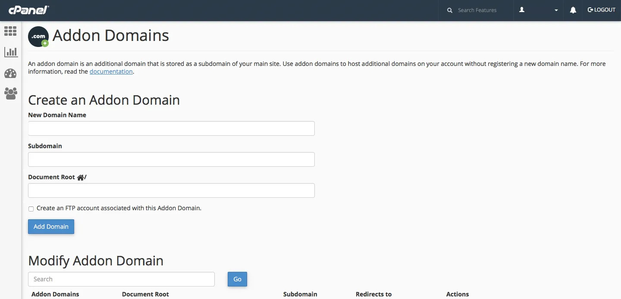
Task: Expand the user account dropdown arrow
Action: pos(556,10)
